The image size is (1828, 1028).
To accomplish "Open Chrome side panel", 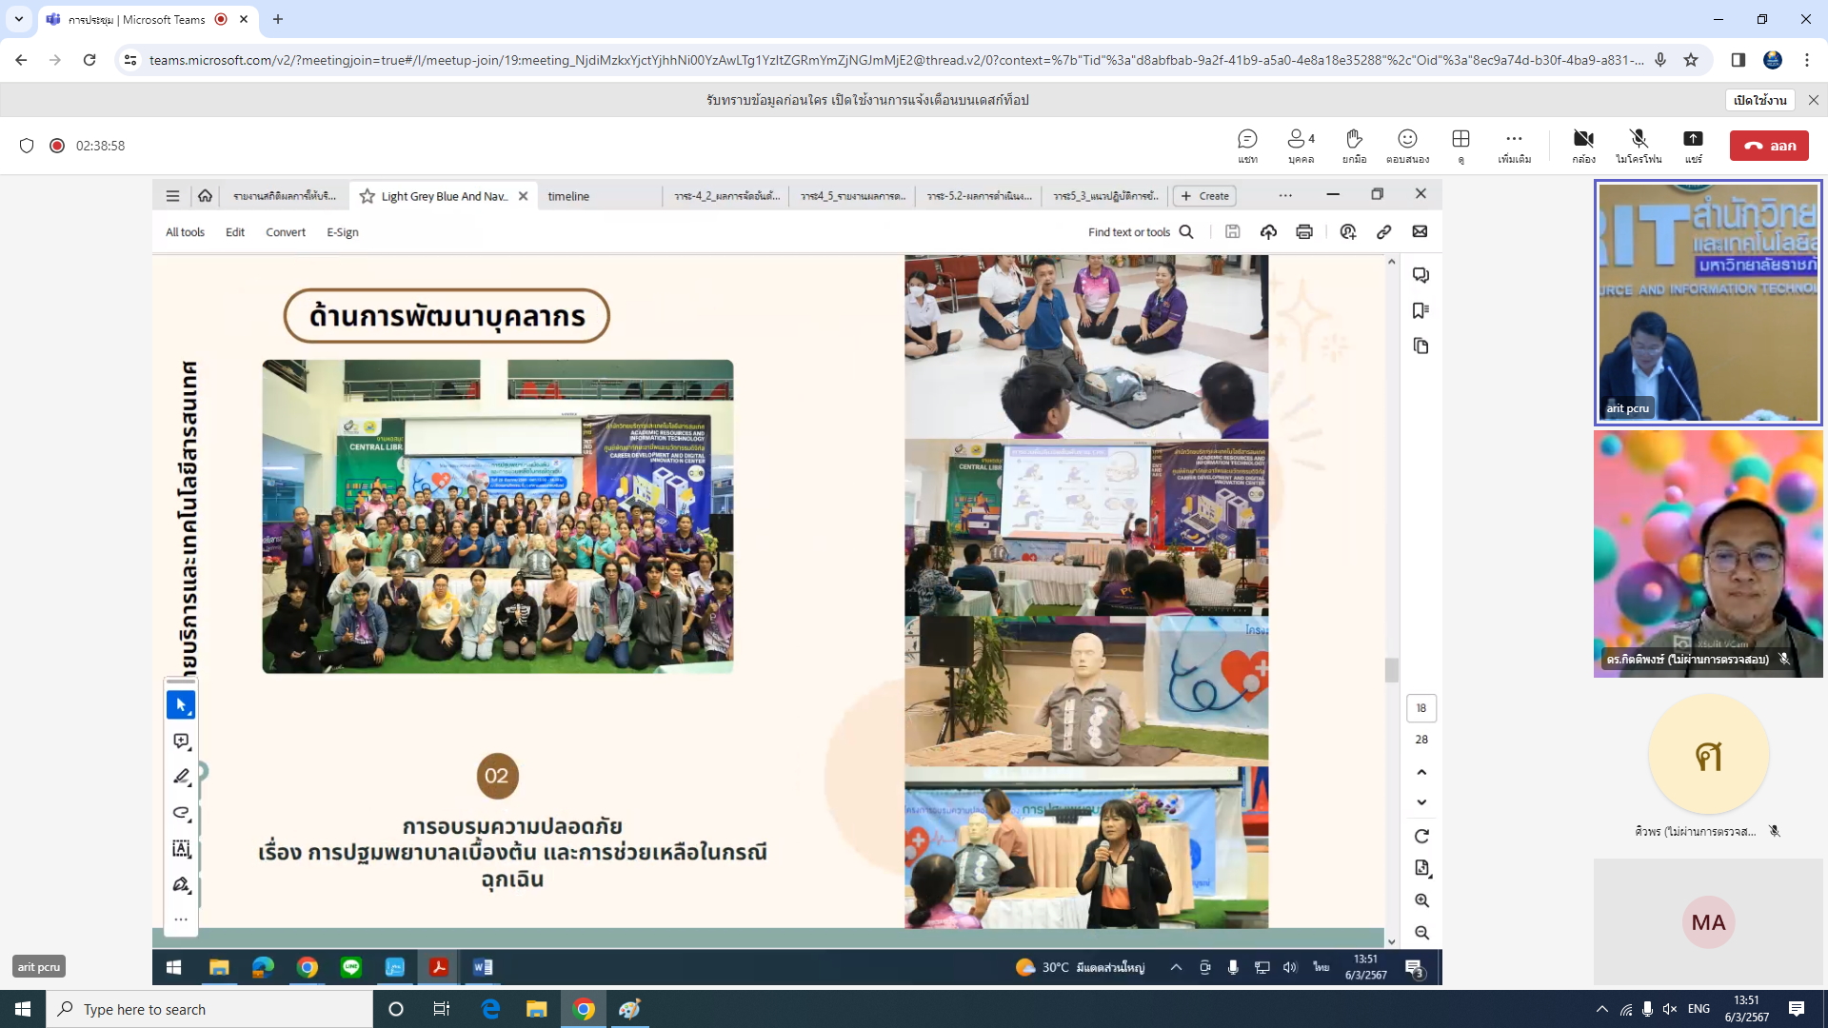I will click(1738, 60).
